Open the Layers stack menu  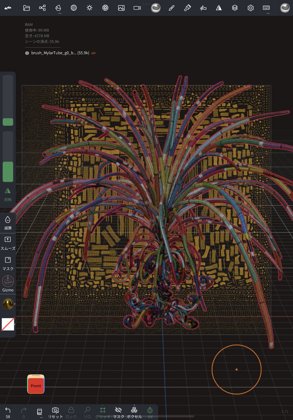click(235, 8)
